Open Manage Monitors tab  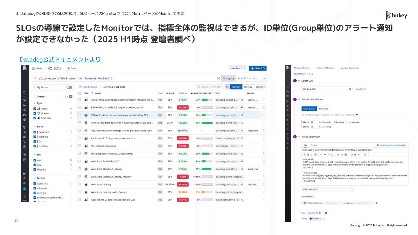[x=302, y=68]
